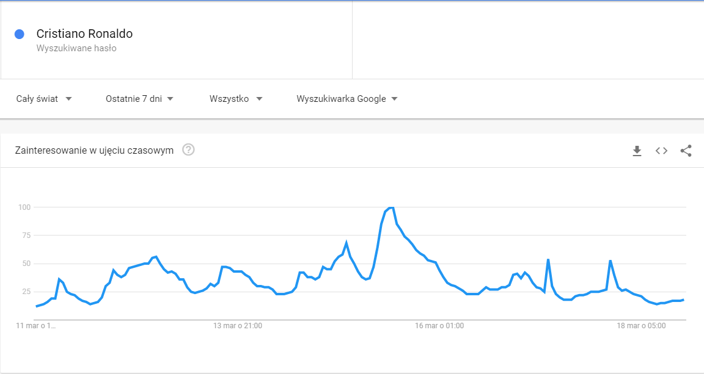This screenshot has height=374, width=704.
Task: Open the embed code icon
Action: coord(661,151)
